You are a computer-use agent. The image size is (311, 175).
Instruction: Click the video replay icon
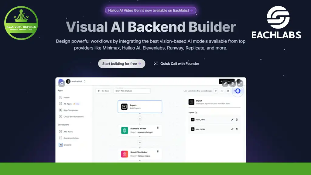61,83
